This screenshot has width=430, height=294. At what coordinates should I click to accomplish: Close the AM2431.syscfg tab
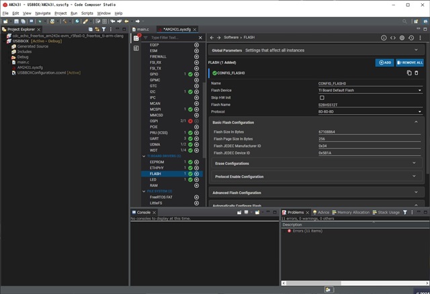click(x=194, y=30)
